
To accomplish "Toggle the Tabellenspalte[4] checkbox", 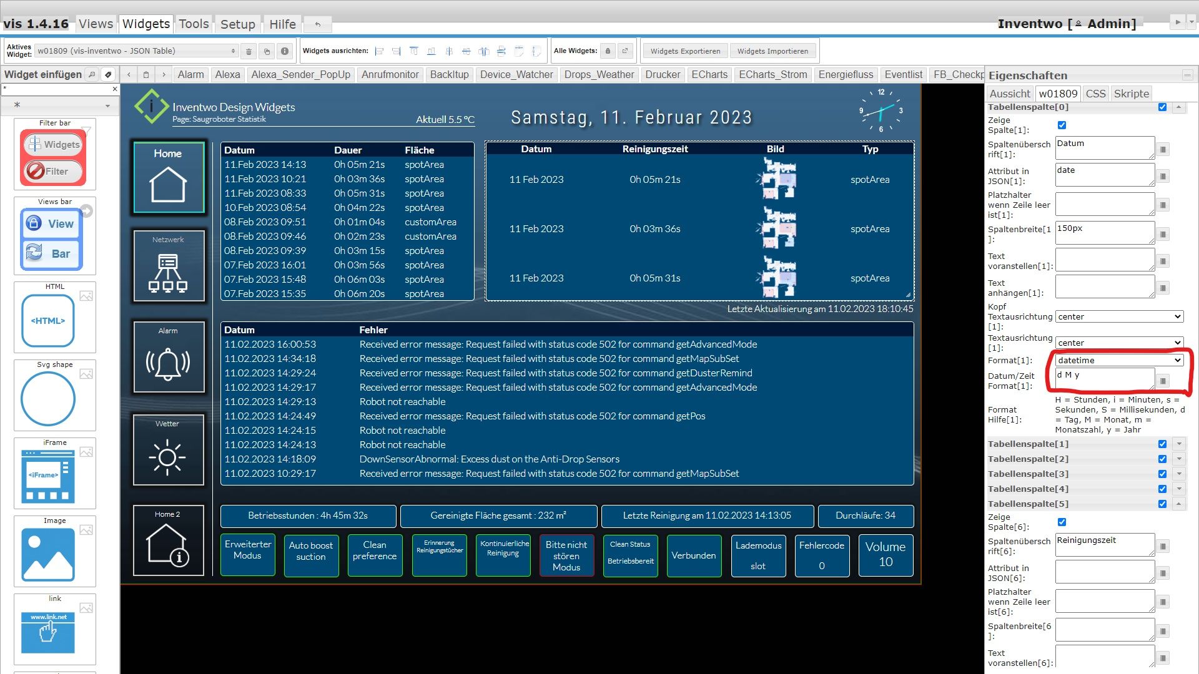I will coord(1162,489).
